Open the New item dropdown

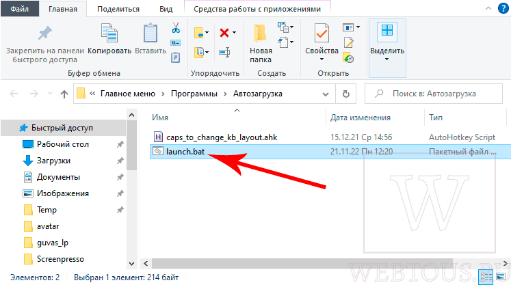(285, 27)
